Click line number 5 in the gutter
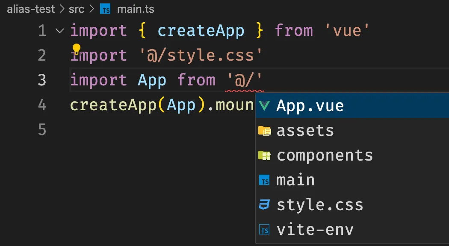Screen dimensions: 449x246 click(41, 129)
